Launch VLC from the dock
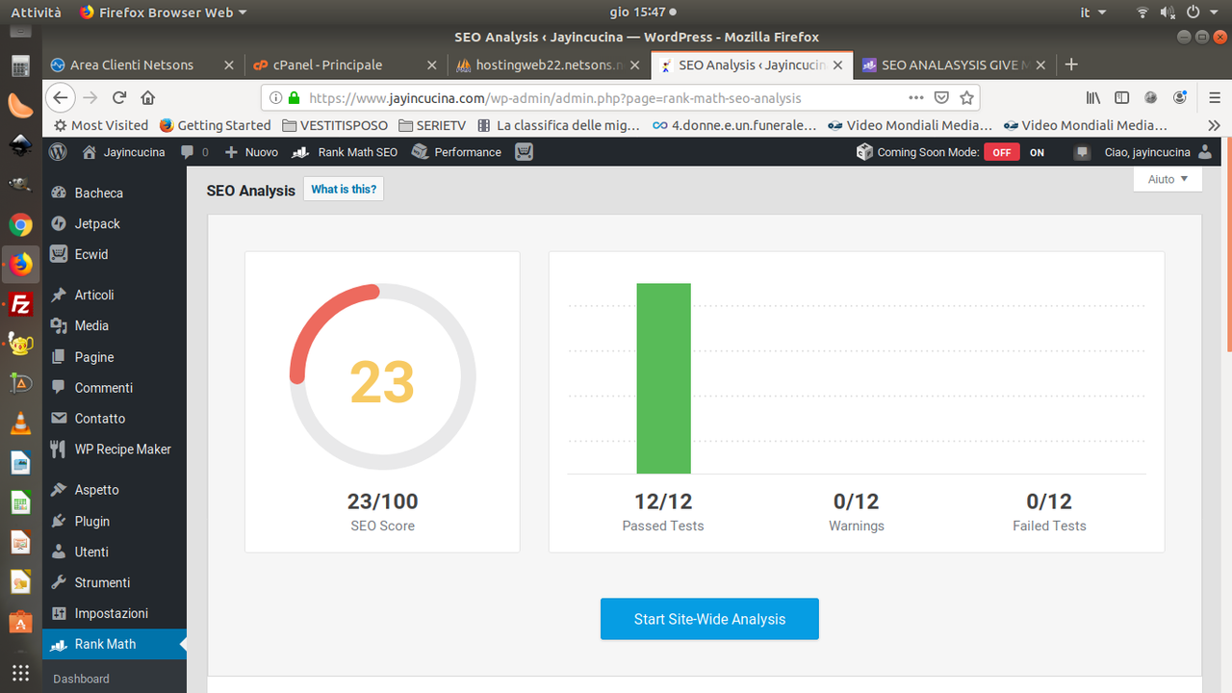 pos(20,423)
